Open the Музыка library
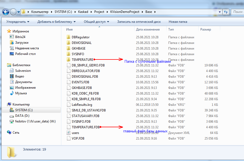Screen dimensions: 244x161 [21, 93]
